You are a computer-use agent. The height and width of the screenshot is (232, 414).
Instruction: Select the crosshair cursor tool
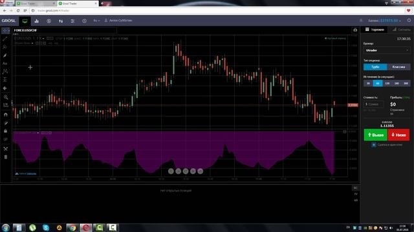[5, 30]
